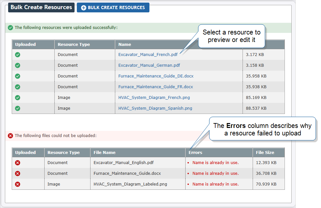
Task: Click the 70.939 KB file size
Action: click(266, 184)
